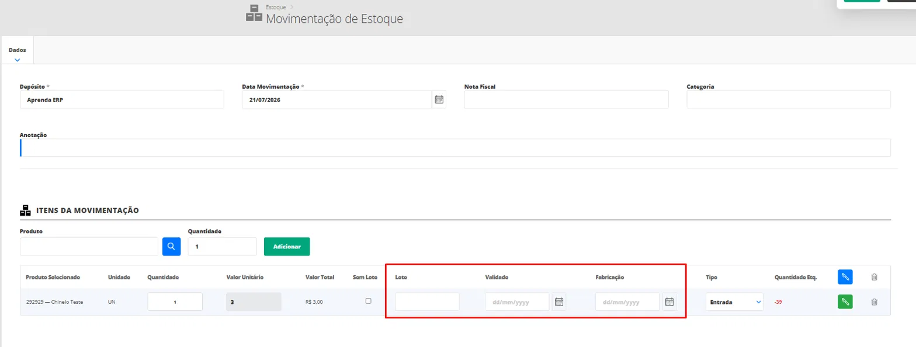Click into the Nota Fiscal field
The height and width of the screenshot is (347, 916).
pos(566,100)
